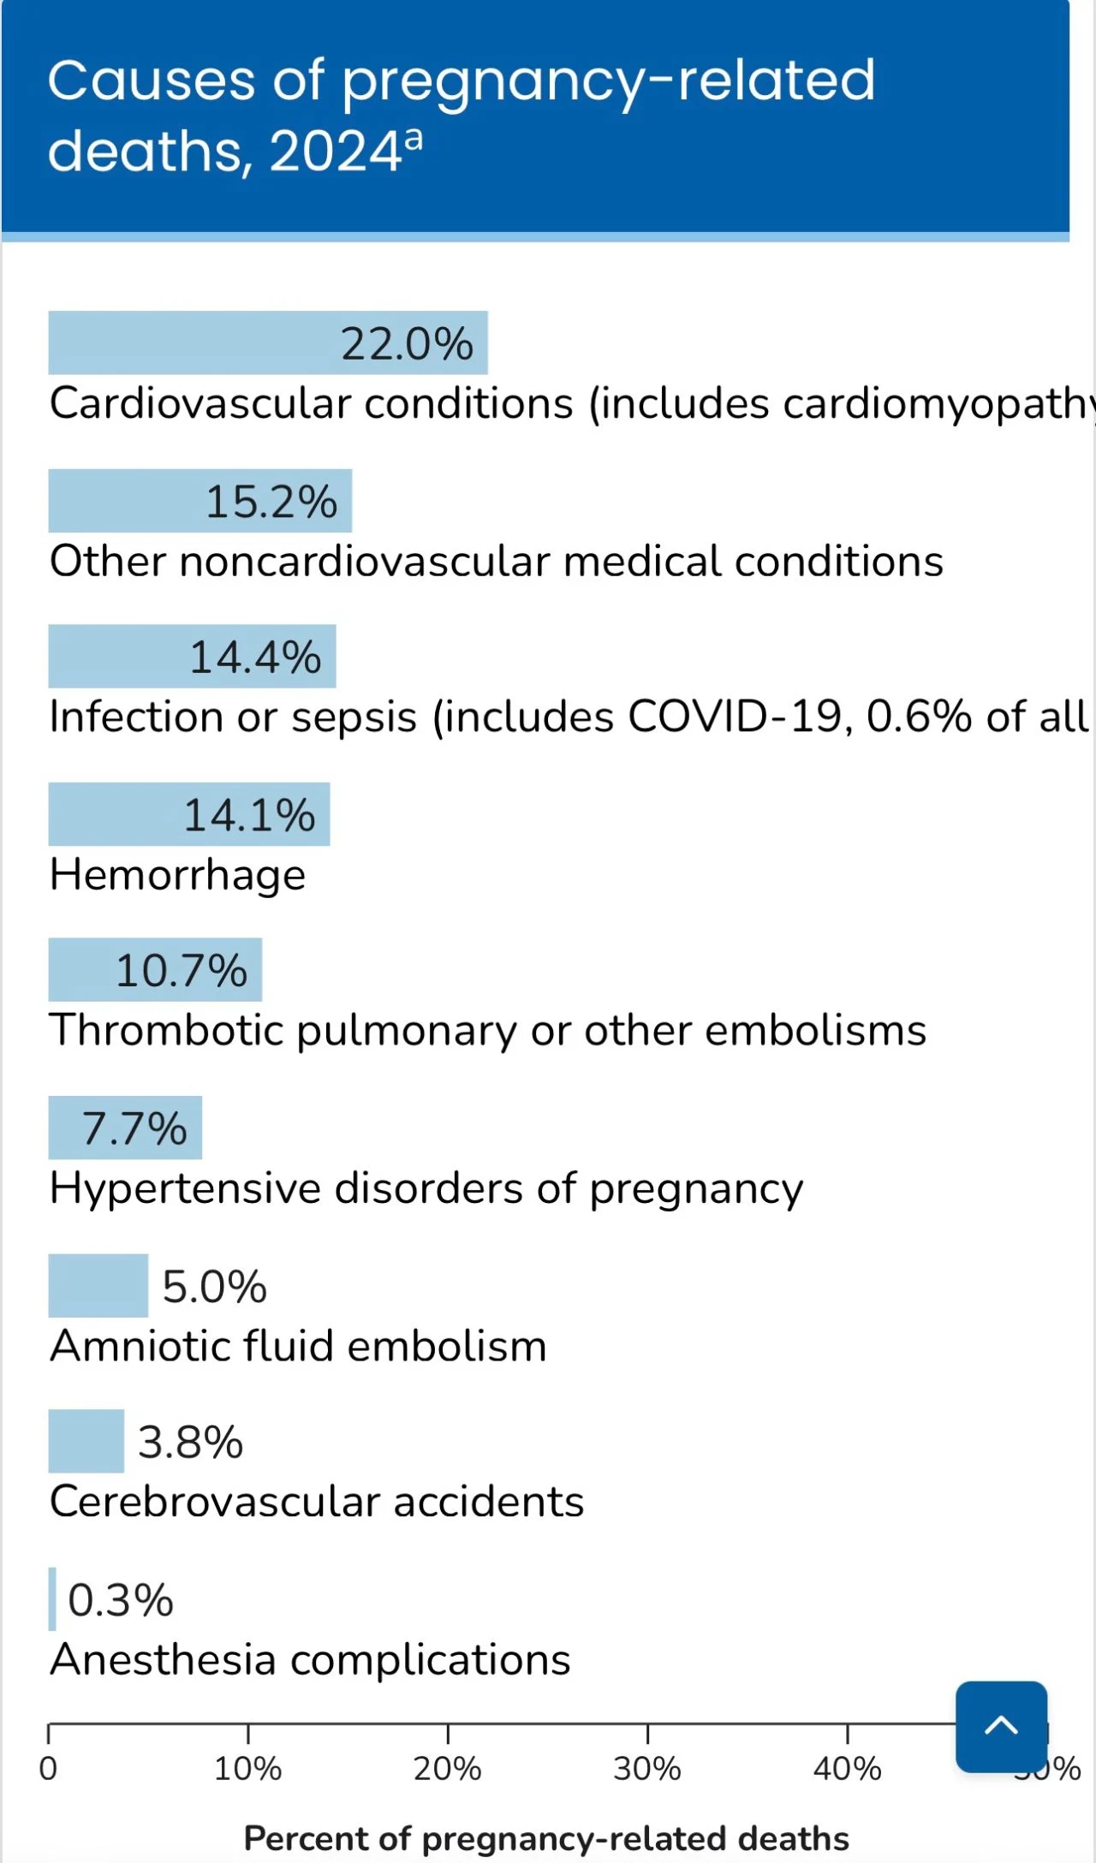Tap the Hemorrhage category label
Viewport: 1096px width, 1863px height.
178,875
